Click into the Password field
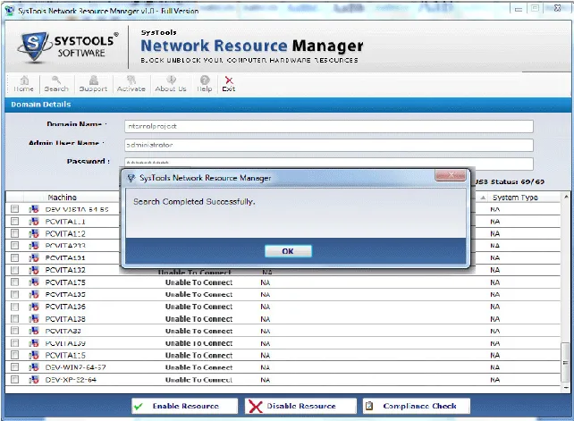This screenshot has height=421, width=574. 329,163
